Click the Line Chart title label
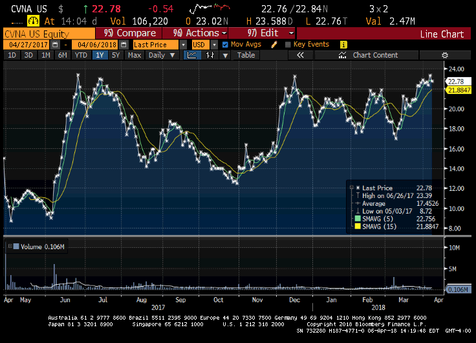Screen dimensions: 476x343 click(442, 34)
